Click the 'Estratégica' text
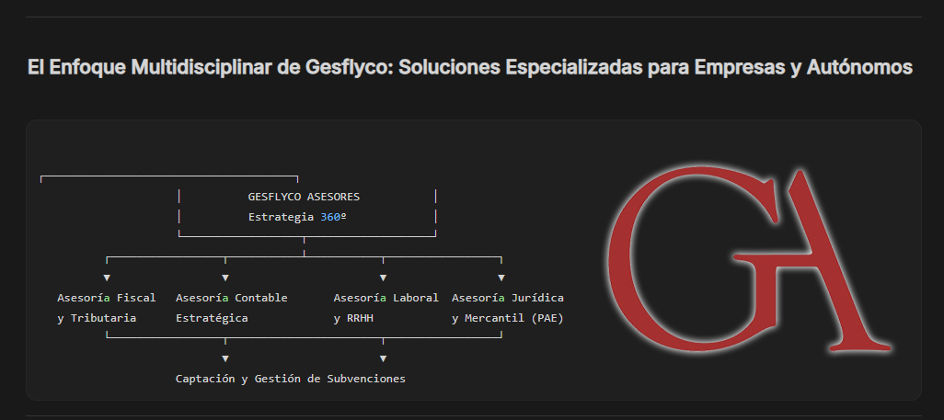This screenshot has height=420, width=944. pyautogui.click(x=212, y=318)
